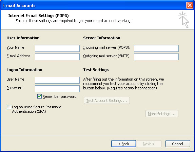
Task: Click the Outgoing mail server (SMTP) field
Action: coord(156,57)
